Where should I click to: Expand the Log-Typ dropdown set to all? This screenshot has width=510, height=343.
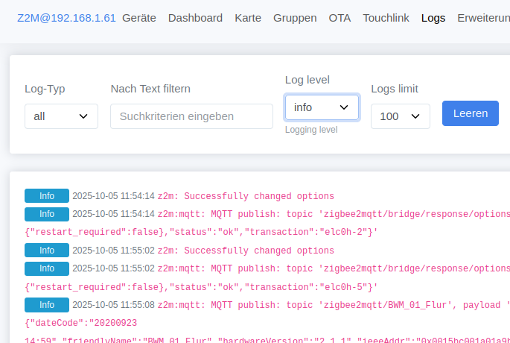pyautogui.click(x=61, y=116)
